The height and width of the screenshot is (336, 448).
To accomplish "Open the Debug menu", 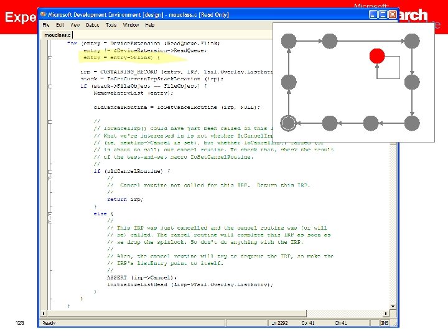I will click(93, 25).
